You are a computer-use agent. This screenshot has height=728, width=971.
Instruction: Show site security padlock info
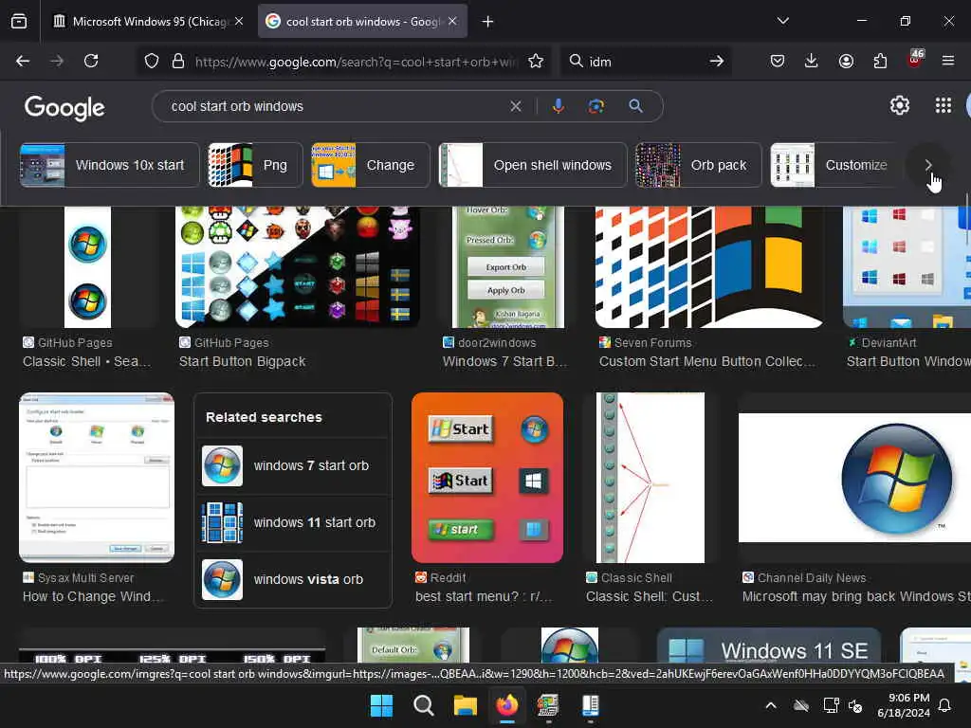(178, 61)
